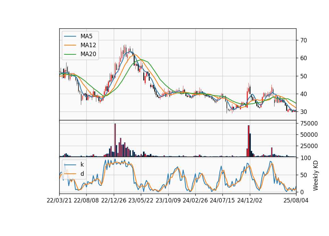Click the d legend label in KD panel
329x236 pixels.
pyautogui.click(x=82, y=174)
